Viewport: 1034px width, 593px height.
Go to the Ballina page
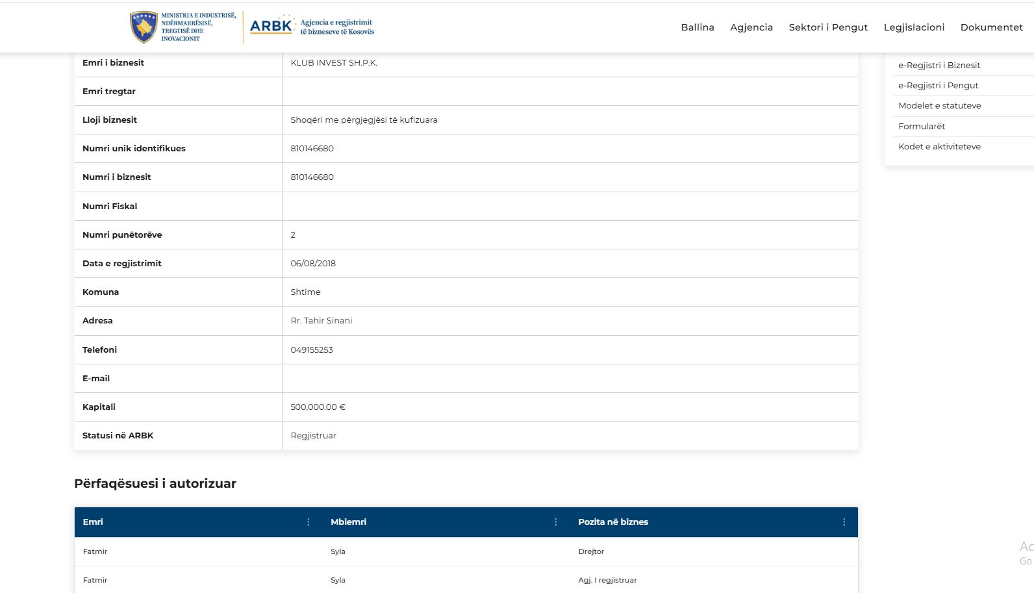tap(697, 27)
